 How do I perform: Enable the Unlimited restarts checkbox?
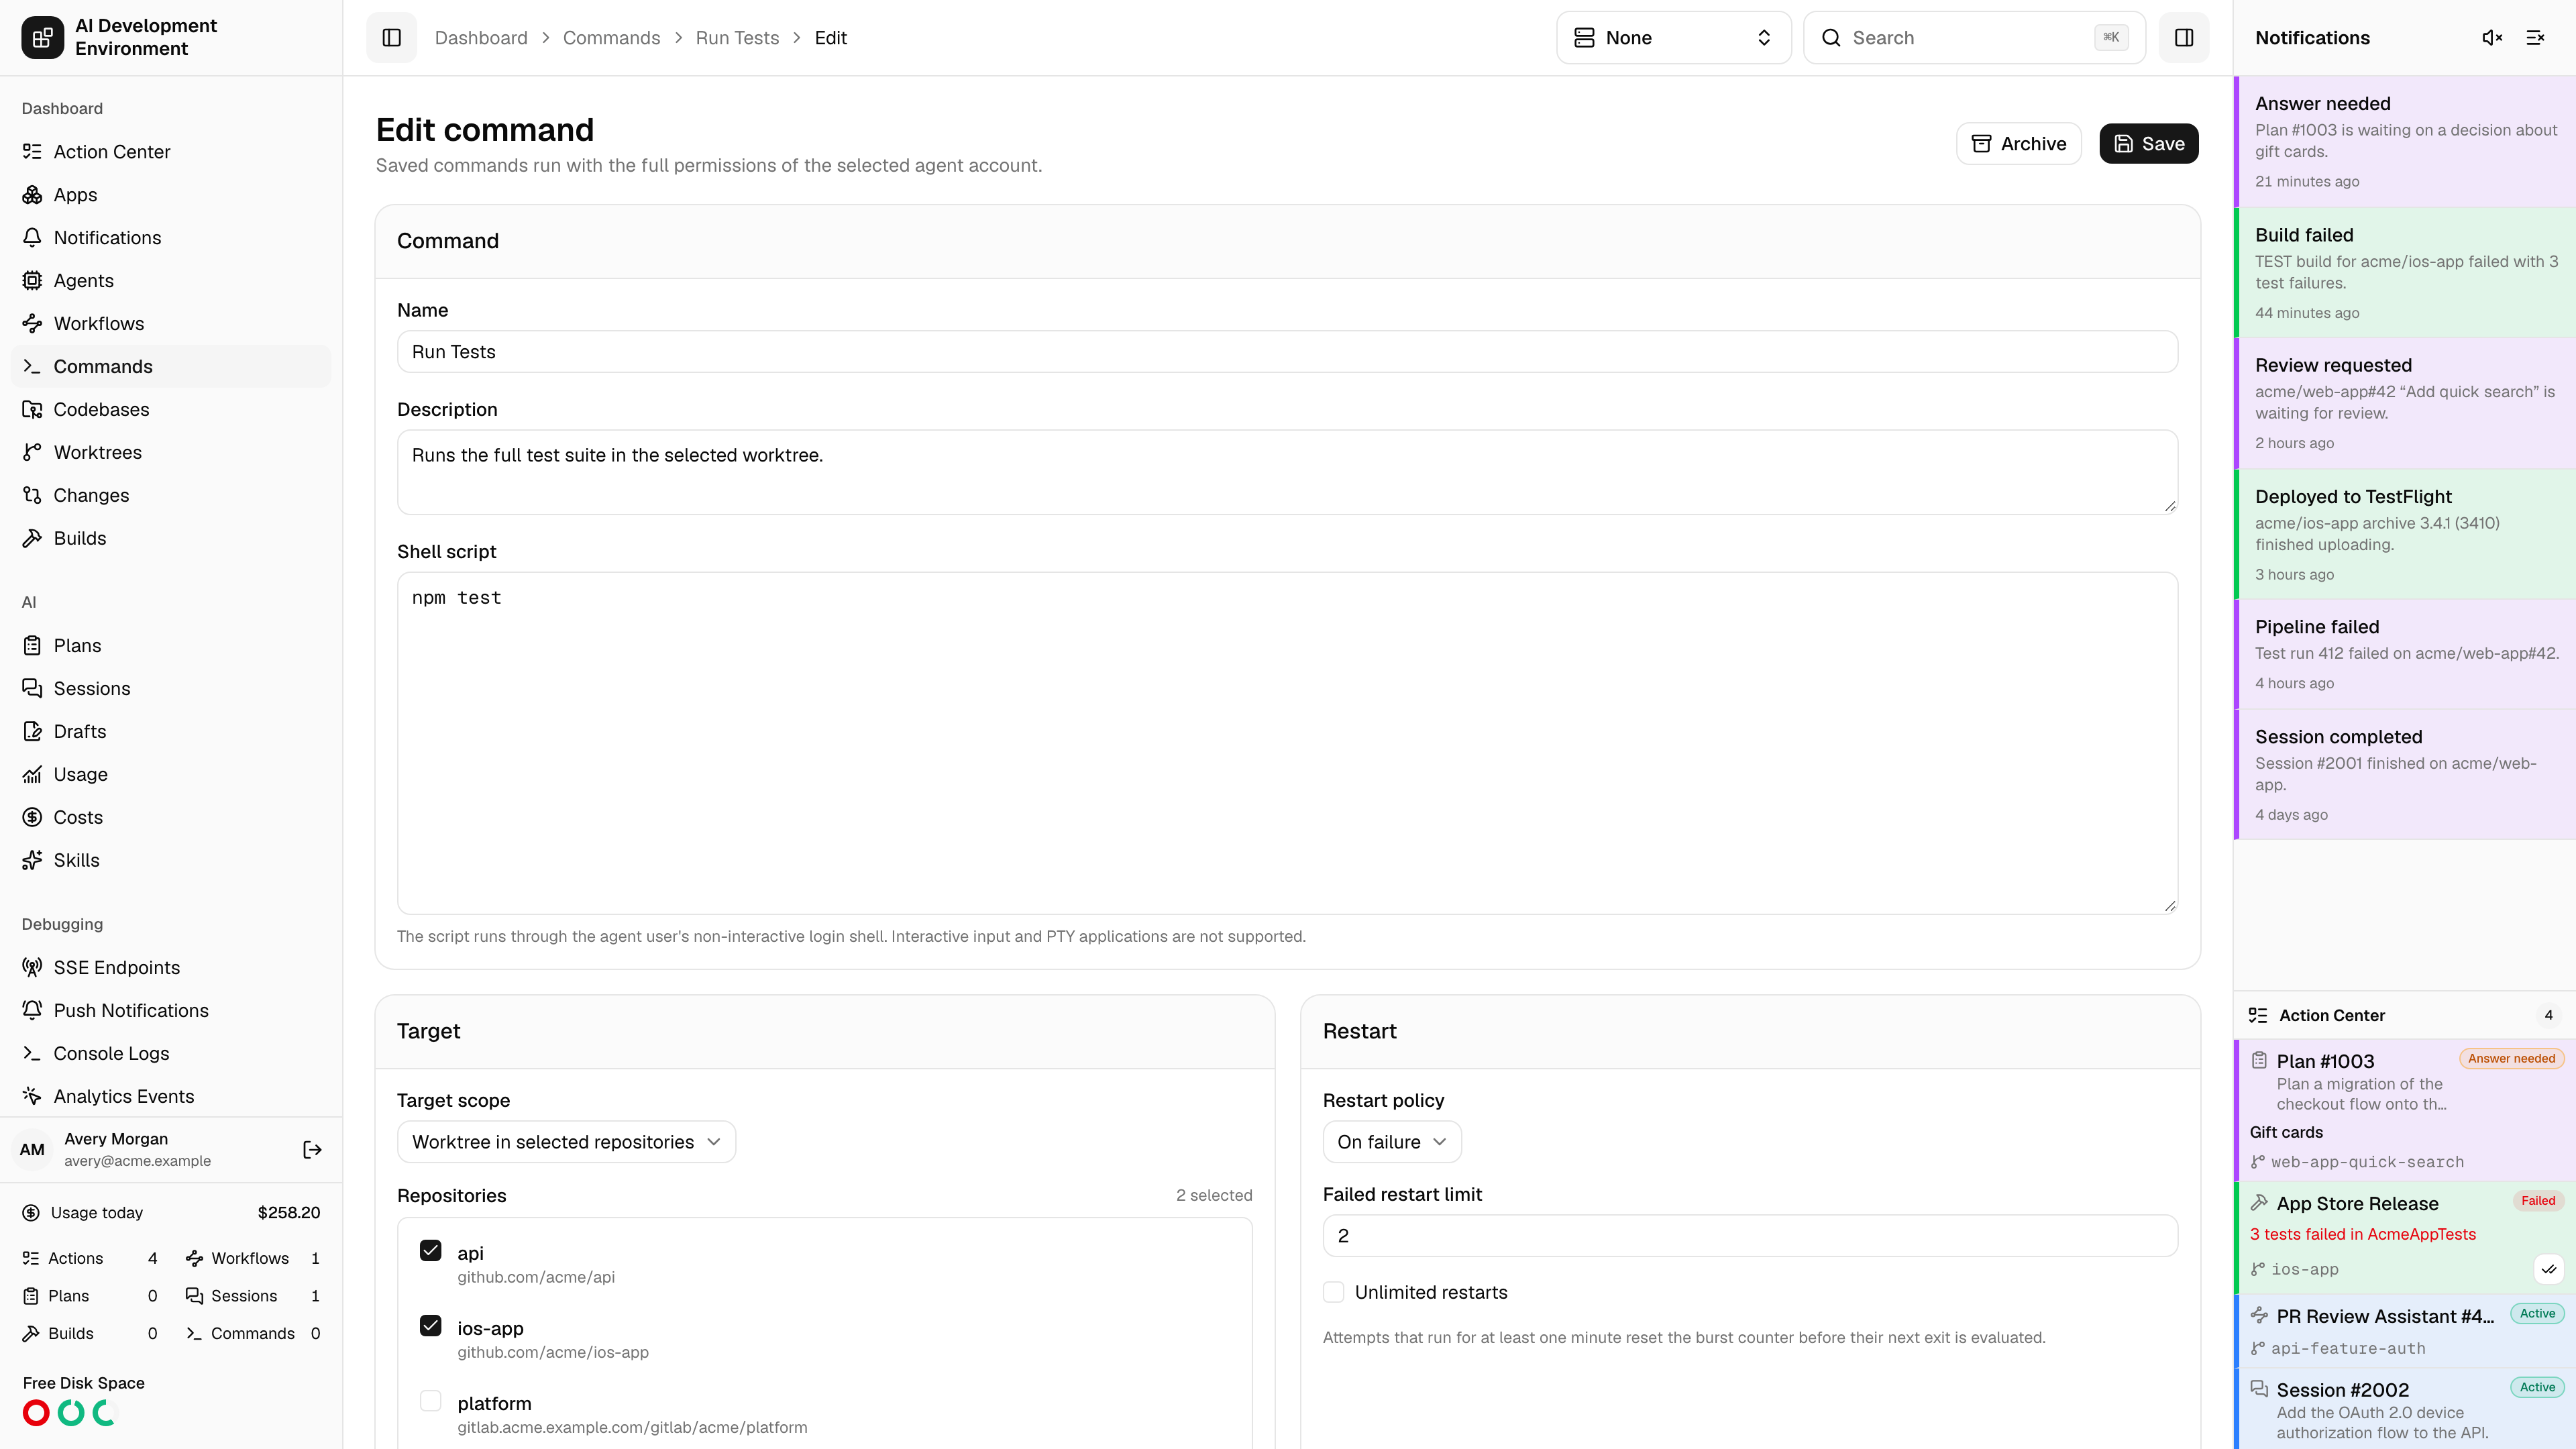click(1334, 1292)
